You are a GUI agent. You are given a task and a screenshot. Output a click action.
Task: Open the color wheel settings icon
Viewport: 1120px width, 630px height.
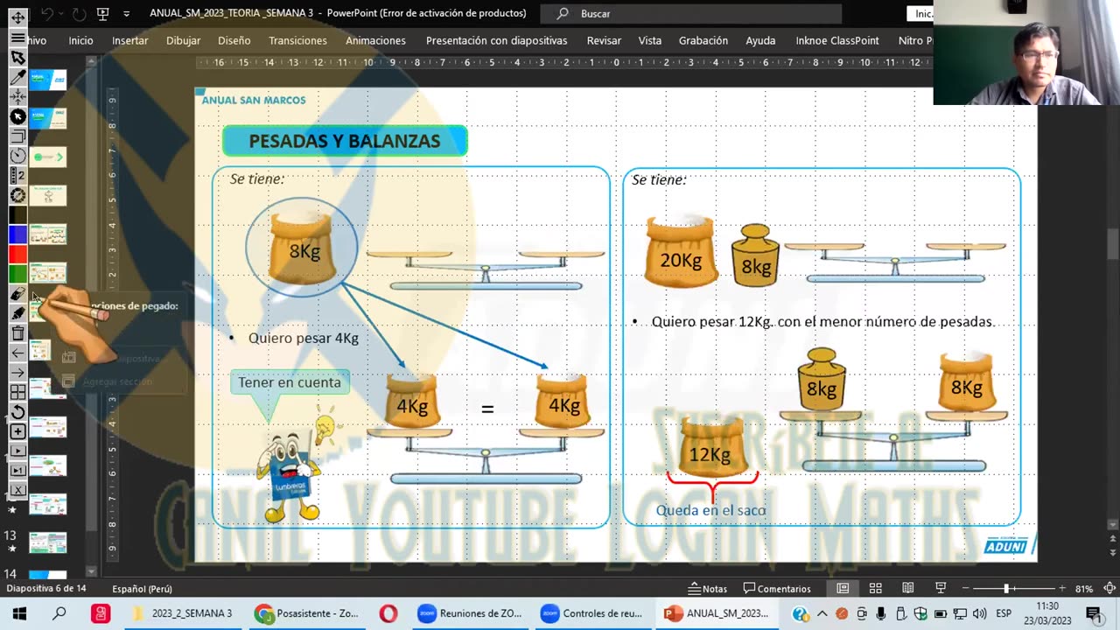[x=17, y=195]
